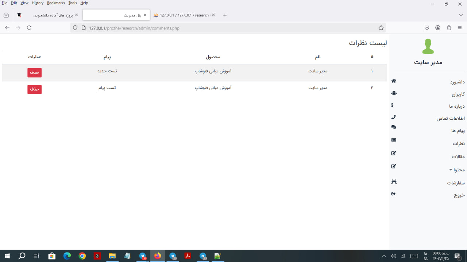The height and width of the screenshot is (262, 467).
Task: Open the History menu
Action: coord(38,3)
